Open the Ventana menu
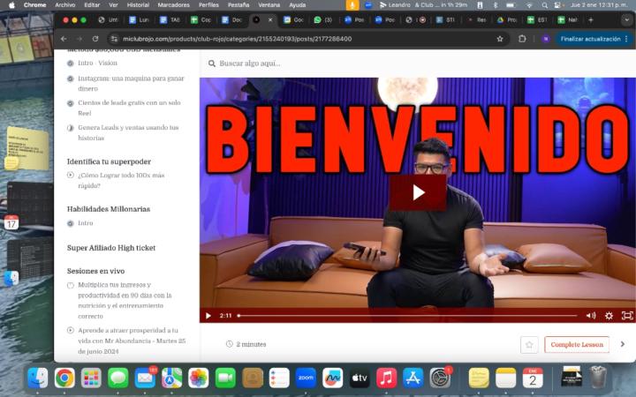This screenshot has width=636, height=397. pos(269,5)
